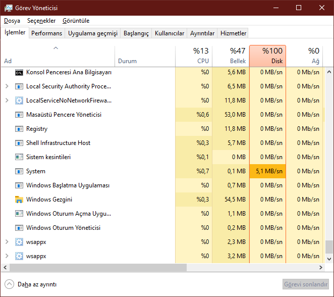Click the 53,0 MB memory cell
The width and height of the screenshot is (334, 297).
click(x=231, y=115)
